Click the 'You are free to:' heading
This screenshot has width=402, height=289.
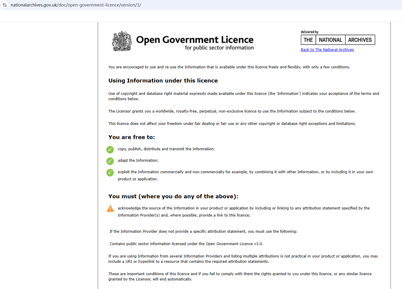pyautogui.click(x=132, y=137)
